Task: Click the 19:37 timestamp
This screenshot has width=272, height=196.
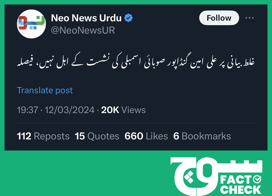Action: click(x=28, y=110)
